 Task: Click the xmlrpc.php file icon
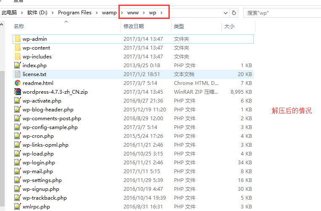(18, 206)
